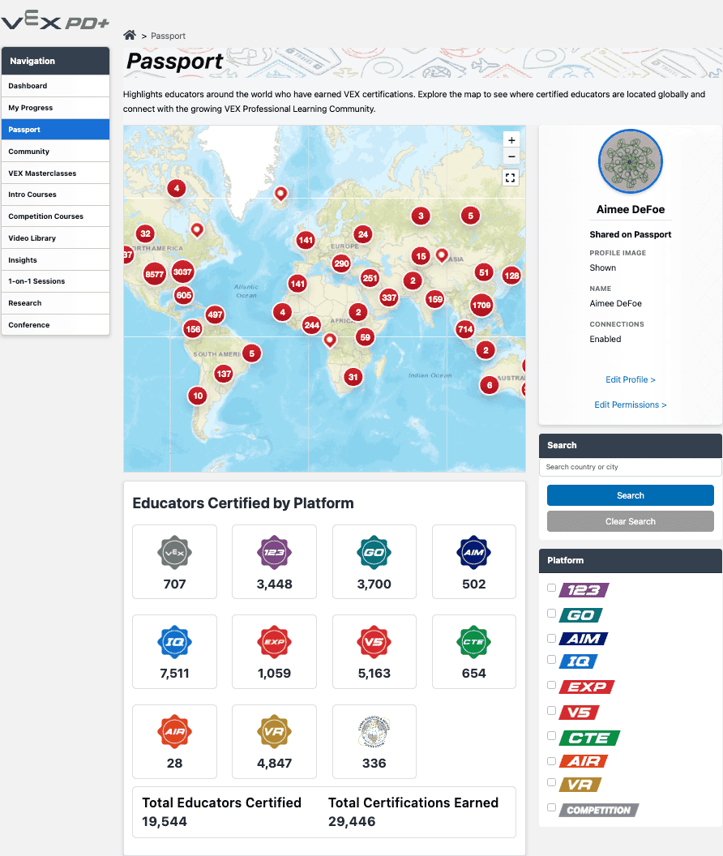Screen dimensions: 723x856
Task: Open Research navigation item
Action: click(55, 303)
